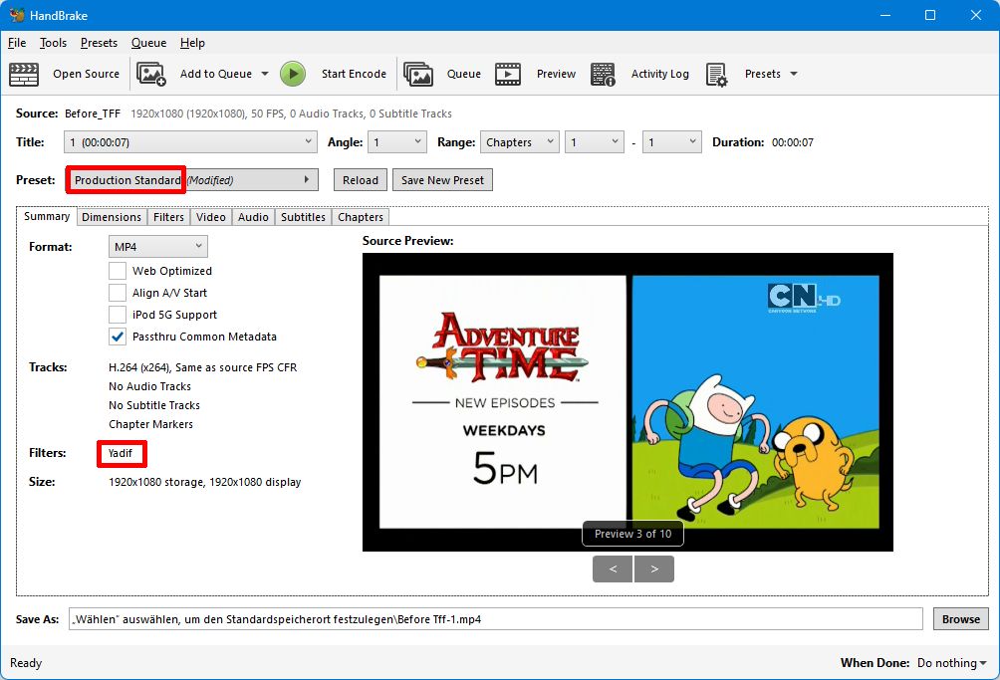Click the Preview film strip icon
This screenshot has width=1000, height=680.
pyautogui.click(x=508, y=74)
